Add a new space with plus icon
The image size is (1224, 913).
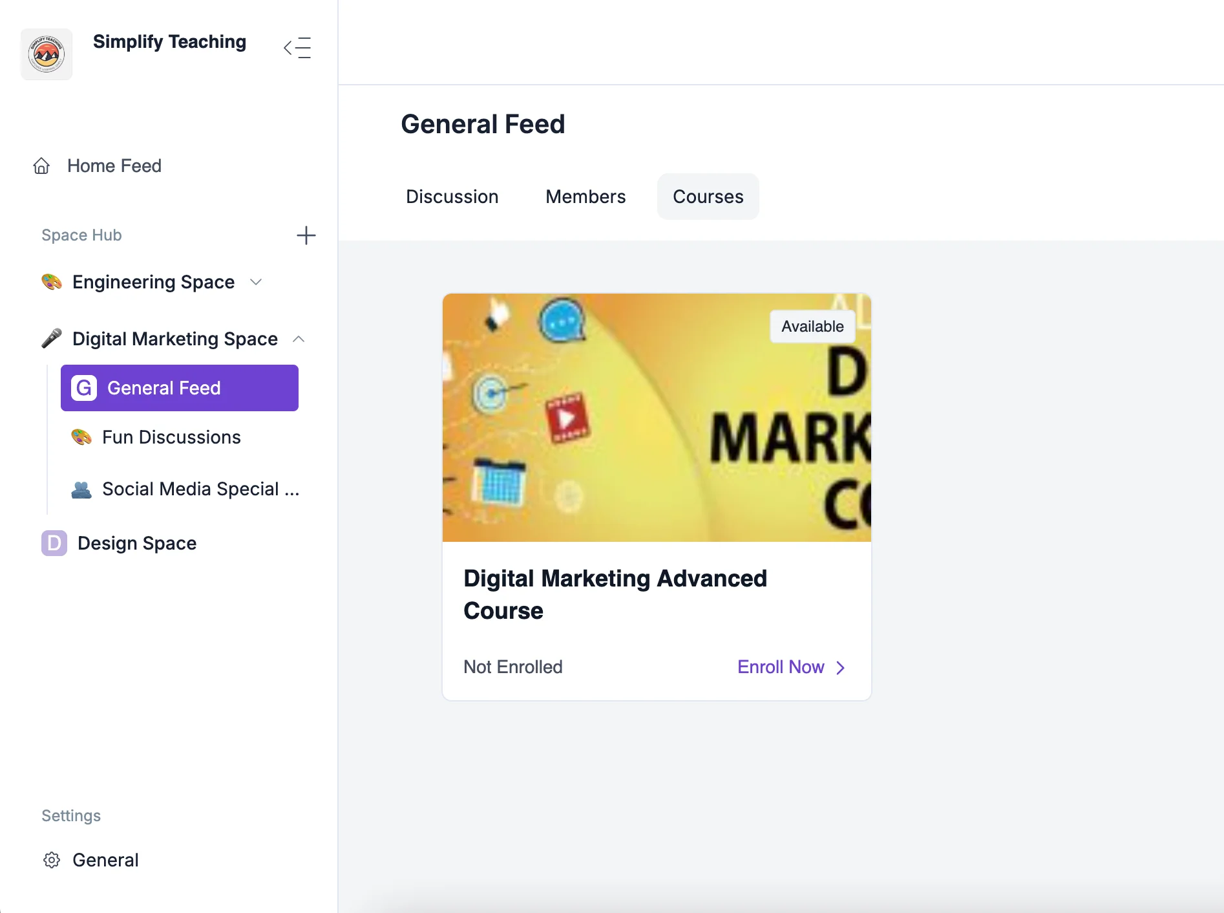click(x=306, y=235)
